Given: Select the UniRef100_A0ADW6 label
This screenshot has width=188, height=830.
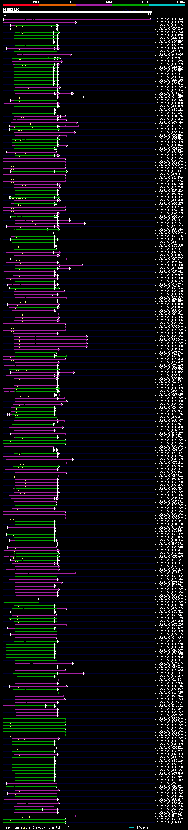Looking at the screenshot, I should (169, 100).
